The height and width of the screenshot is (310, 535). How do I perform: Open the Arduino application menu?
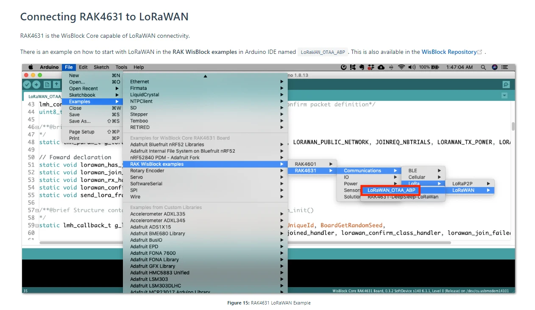click(x=49, y=67)
